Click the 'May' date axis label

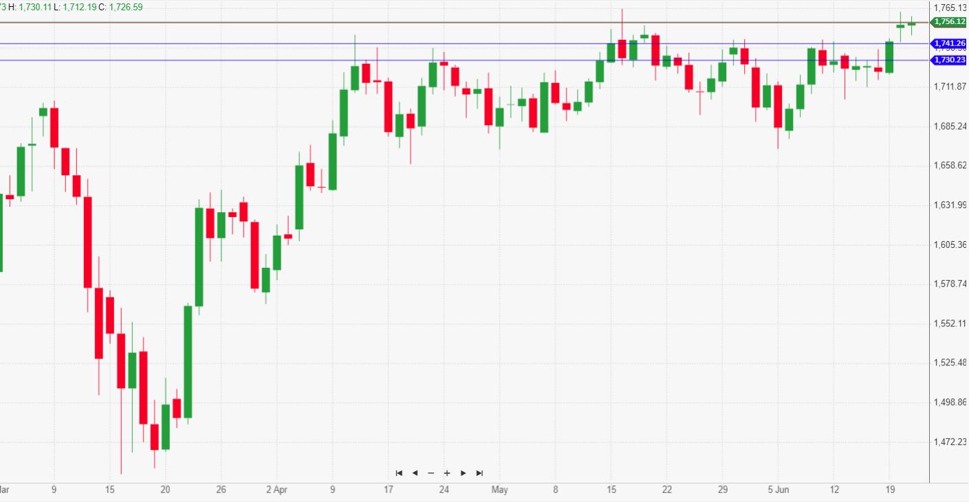500,490
